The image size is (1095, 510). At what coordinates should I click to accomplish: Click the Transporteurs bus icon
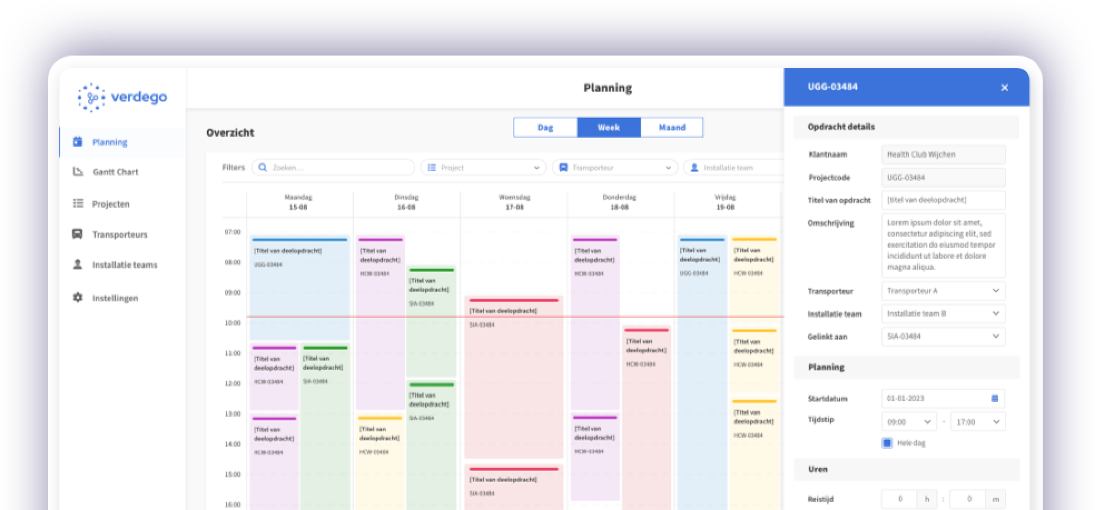pos(78,234)
